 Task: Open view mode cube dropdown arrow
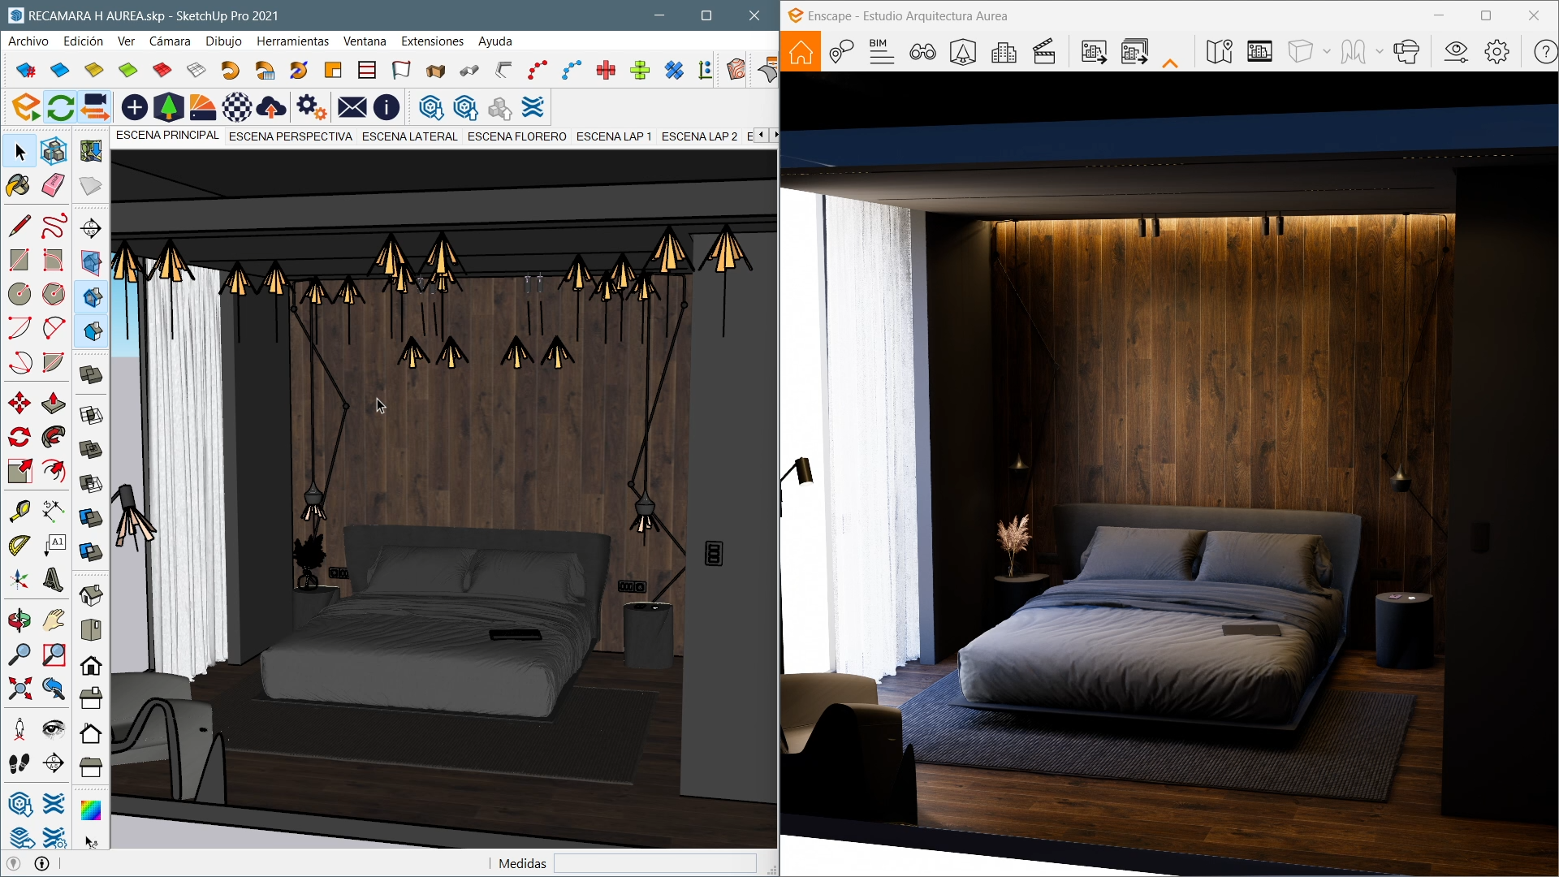pos(1327,52)
